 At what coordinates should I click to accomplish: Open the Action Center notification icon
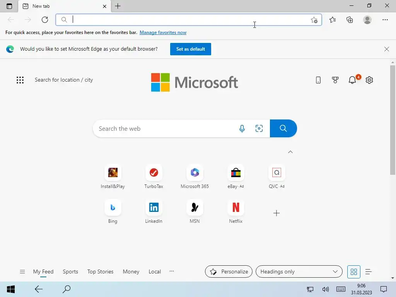384,289
